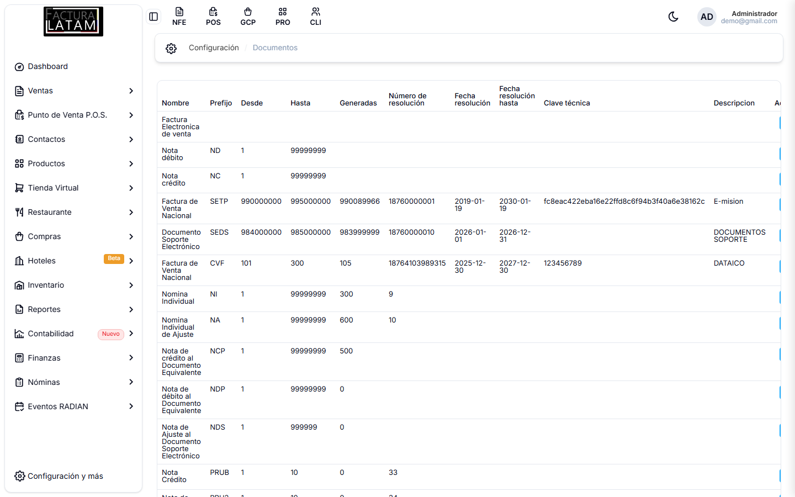
Task: Expand the Ventas menu chevron
Action: [x=131, y=91]
